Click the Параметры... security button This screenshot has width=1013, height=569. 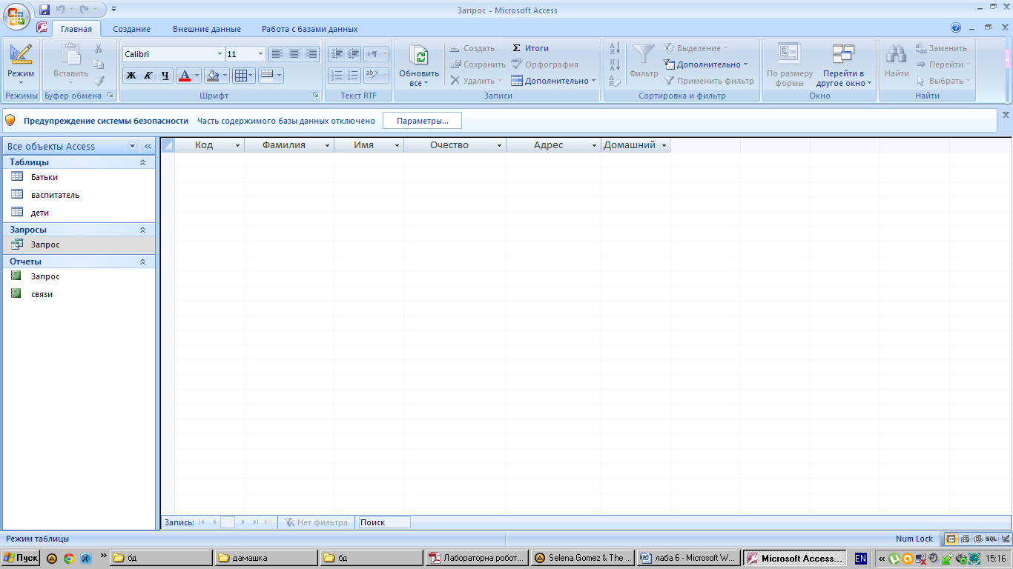coord(422,121)
